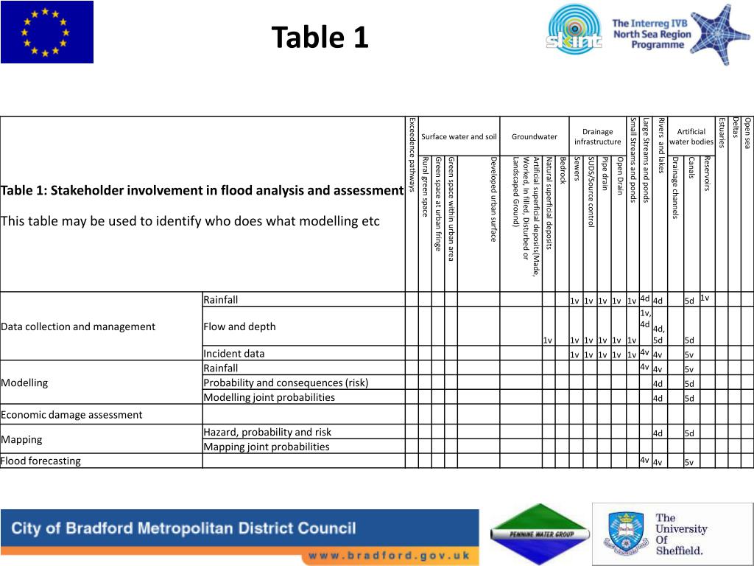The image size is (754, 566).
Task: Click the 'Canals' column header
Action: click(x=691, y=167)
